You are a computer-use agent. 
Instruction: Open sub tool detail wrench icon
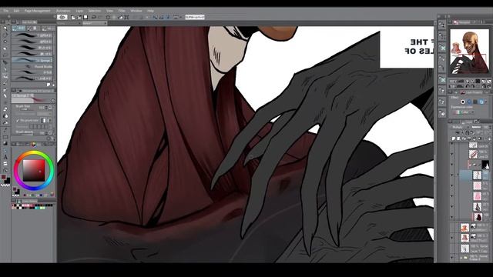(52, 138)
